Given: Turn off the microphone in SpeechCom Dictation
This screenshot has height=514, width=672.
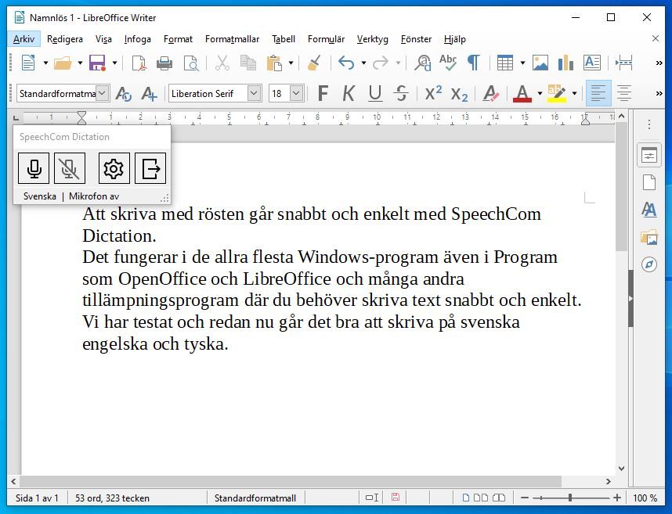Looking at the screenshot, I should (x=70, y=168).
